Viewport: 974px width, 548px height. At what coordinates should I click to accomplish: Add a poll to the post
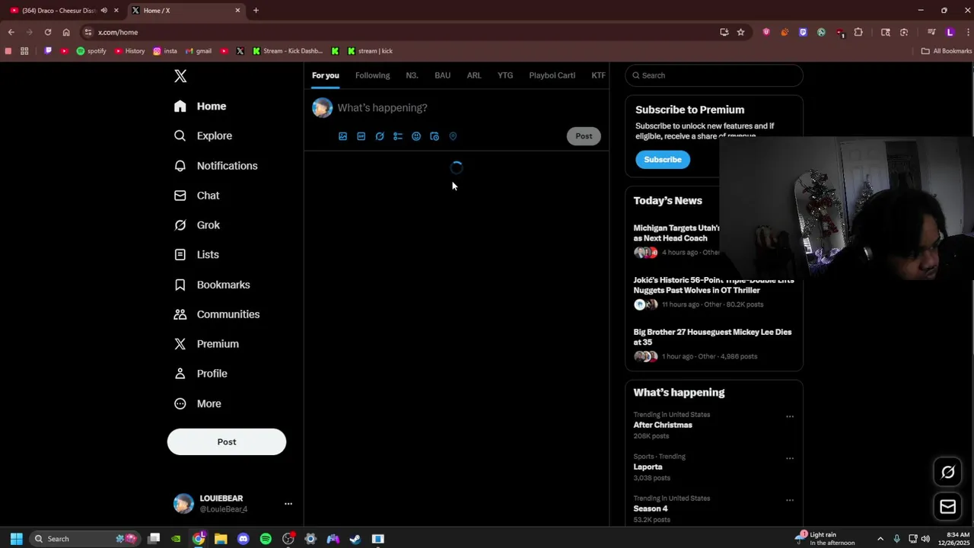tap(398, 136)
